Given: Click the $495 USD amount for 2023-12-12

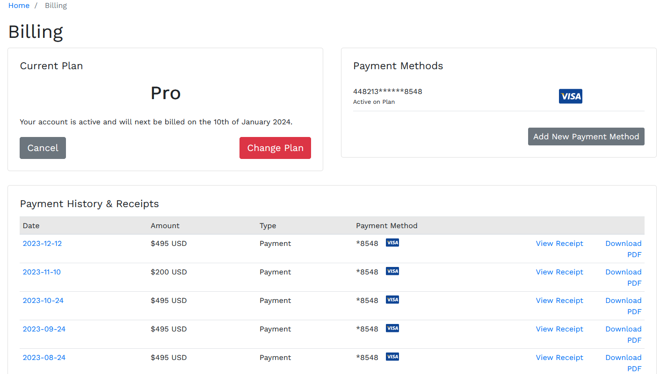Looking at the screenshot, I should (168, 244).
